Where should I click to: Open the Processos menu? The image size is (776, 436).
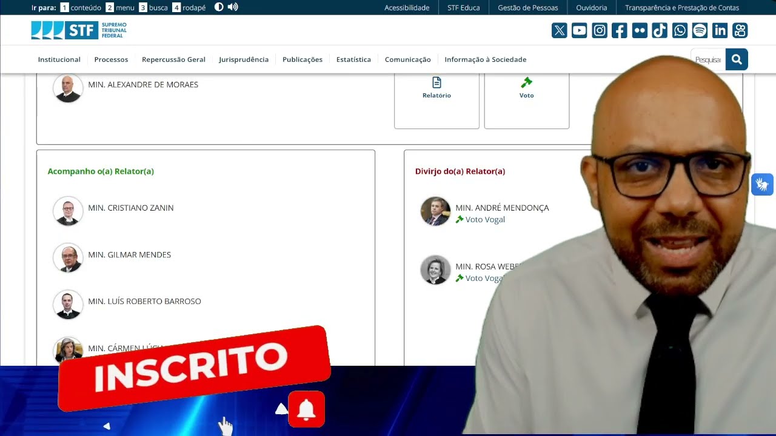pos(111,59)
